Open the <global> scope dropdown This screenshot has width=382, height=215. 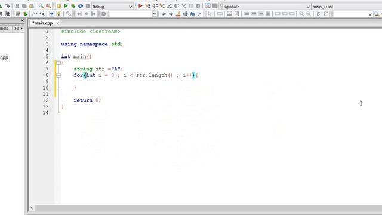(267, 7)
